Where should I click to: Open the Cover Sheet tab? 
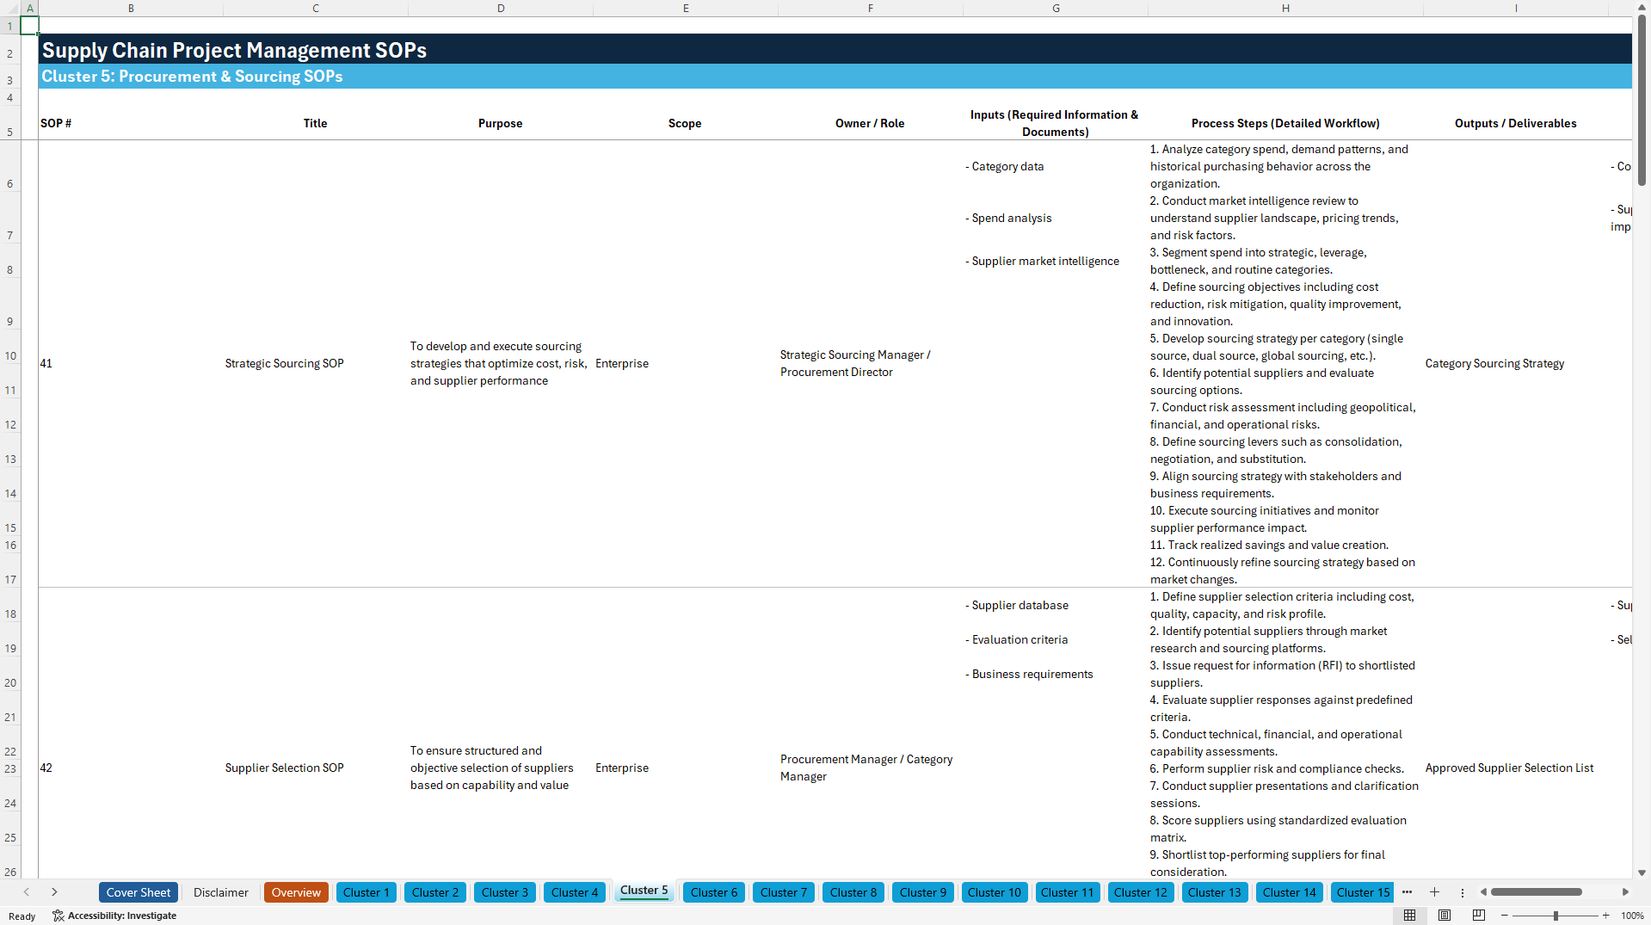(139, 892)
